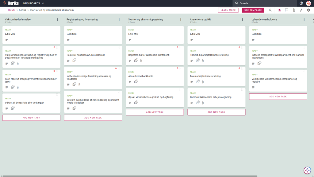Open attachment icon on Registrer dig for Wisconsin-skattekonti
Viewport: 314px width, 177px height.
tap(141, 61)
